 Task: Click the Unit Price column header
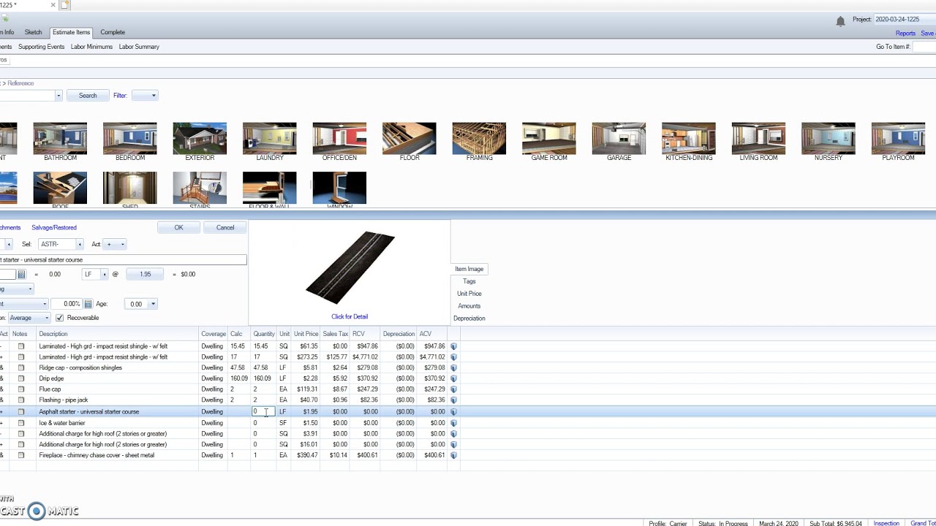tap(306, 334)
